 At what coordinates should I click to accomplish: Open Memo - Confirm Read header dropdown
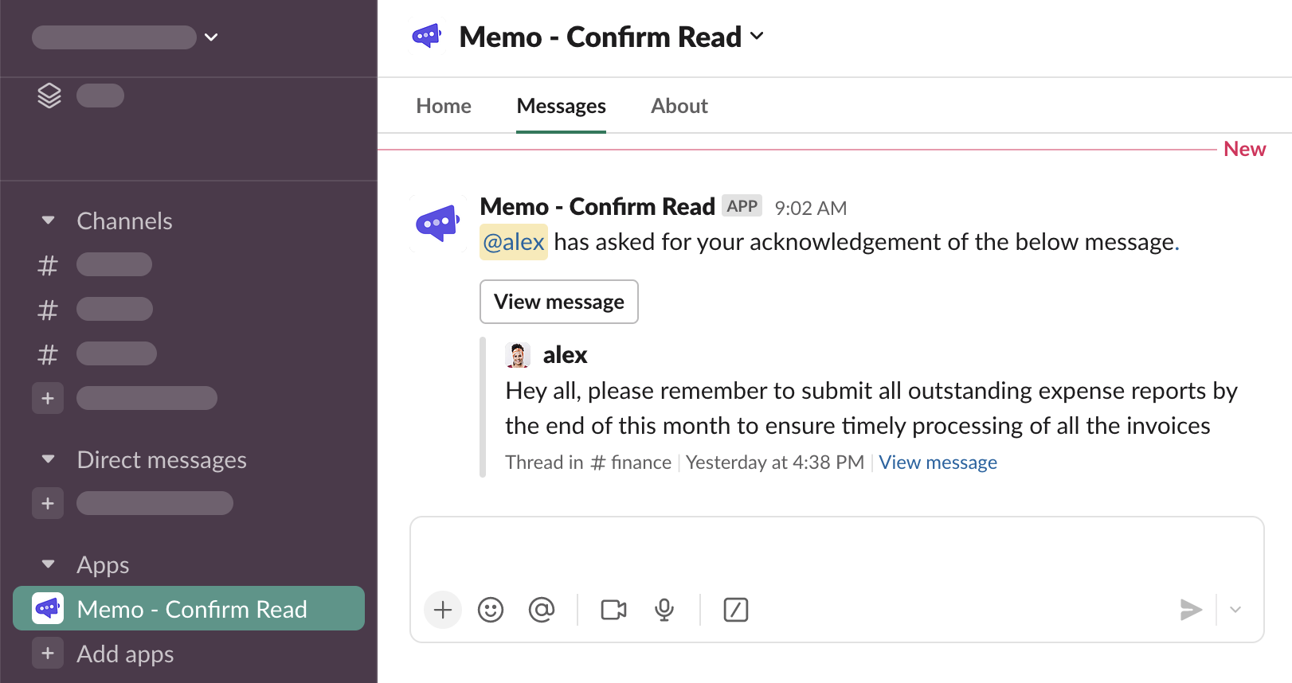[x=757, y=37]
